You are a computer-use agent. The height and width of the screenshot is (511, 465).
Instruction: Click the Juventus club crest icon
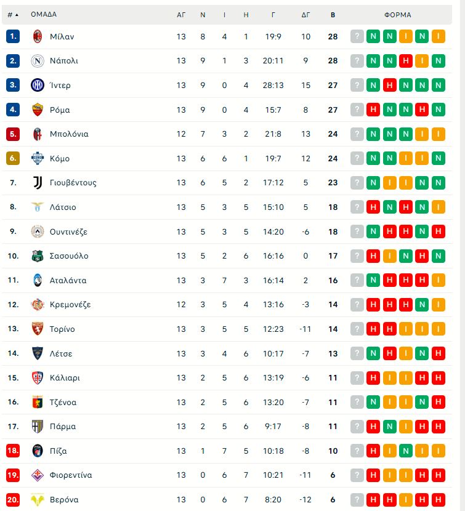pos(38,182)
